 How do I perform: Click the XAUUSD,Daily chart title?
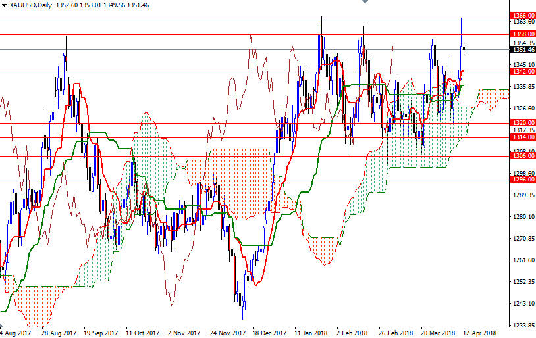(32, 5)
